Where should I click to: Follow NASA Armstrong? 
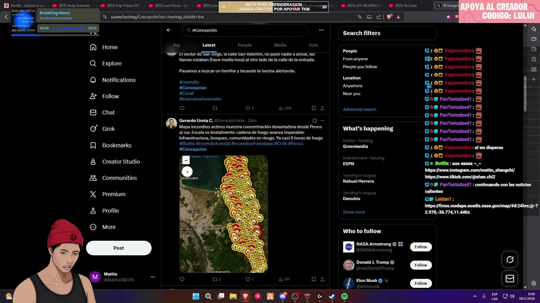point(421,247)
